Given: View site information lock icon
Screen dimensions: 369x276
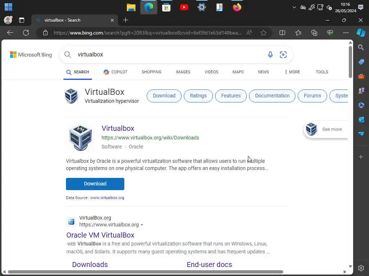Looking at the screenshot, I should [x=45, y=33].
